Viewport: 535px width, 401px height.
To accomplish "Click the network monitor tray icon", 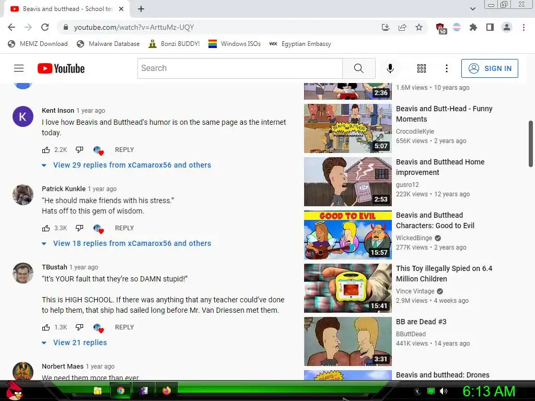I will [431, 391].
